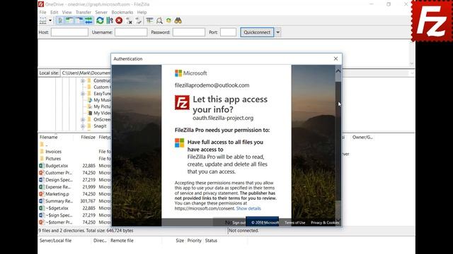453x254 pixels.
Task: Expand the OnScreen folder tree node
Action: pos(83,119)
